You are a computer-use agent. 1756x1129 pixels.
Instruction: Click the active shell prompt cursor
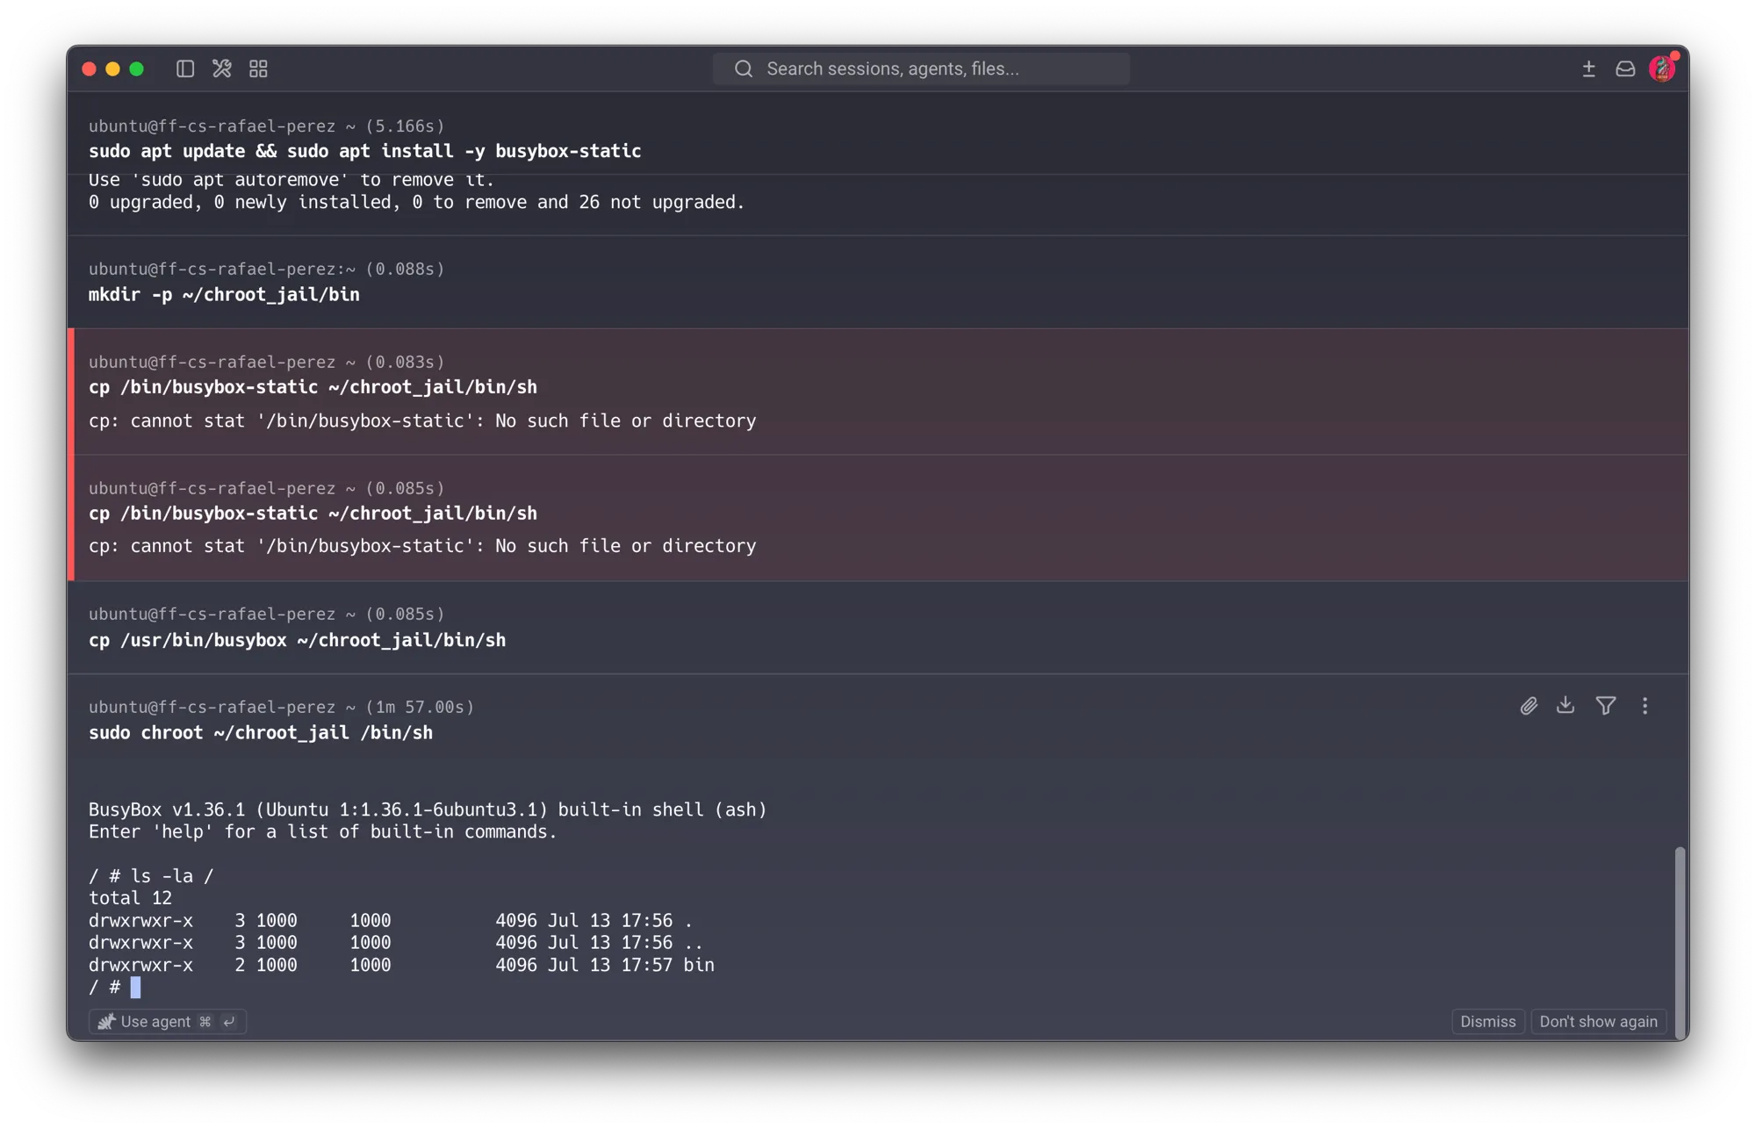coord(135,988)
